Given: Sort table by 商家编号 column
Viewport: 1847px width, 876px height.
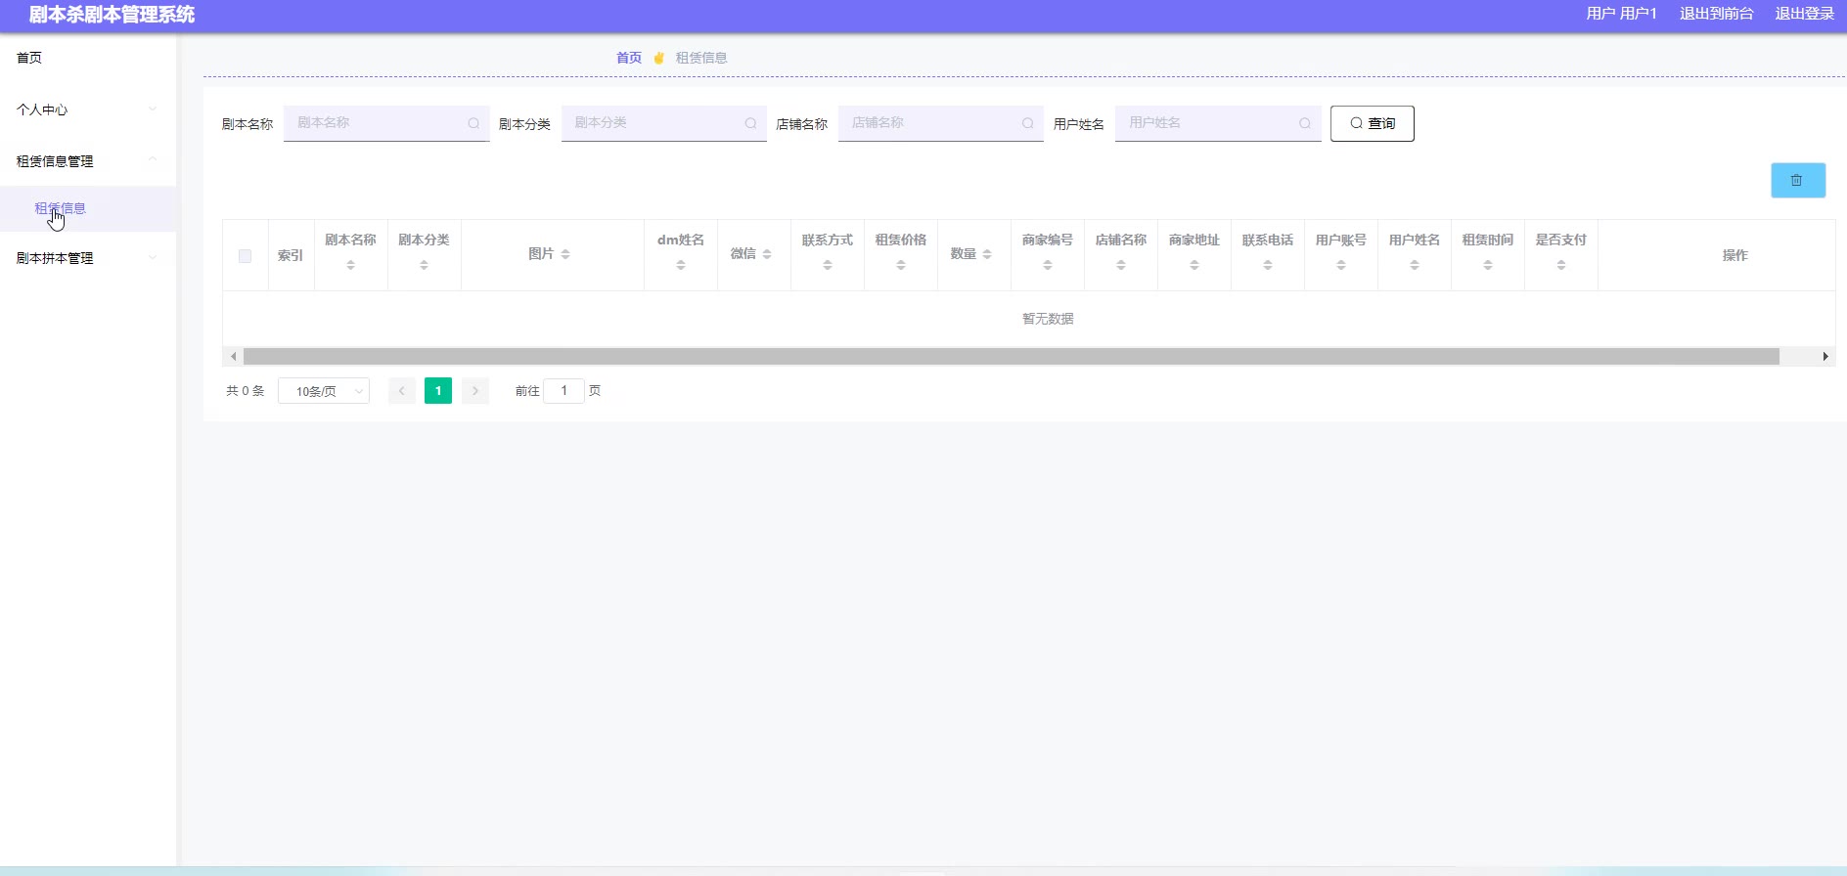Looking at the screenshot, I should (x=1048, y=265).
